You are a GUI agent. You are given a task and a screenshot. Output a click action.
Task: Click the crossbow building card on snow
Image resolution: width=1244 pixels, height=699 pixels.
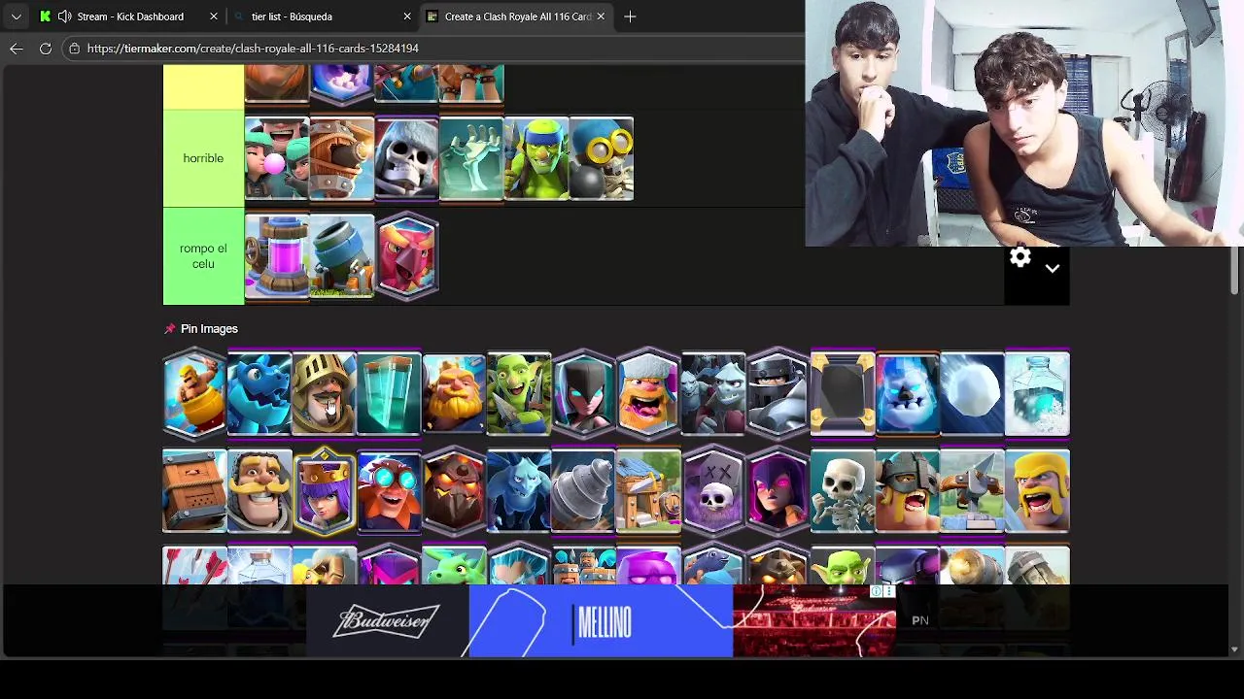coord(972,491)
